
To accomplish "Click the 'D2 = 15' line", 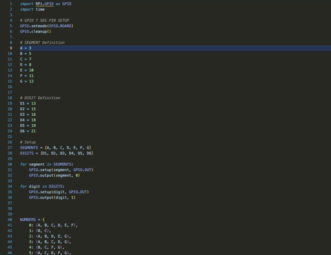I will click(x=28, y=109).
